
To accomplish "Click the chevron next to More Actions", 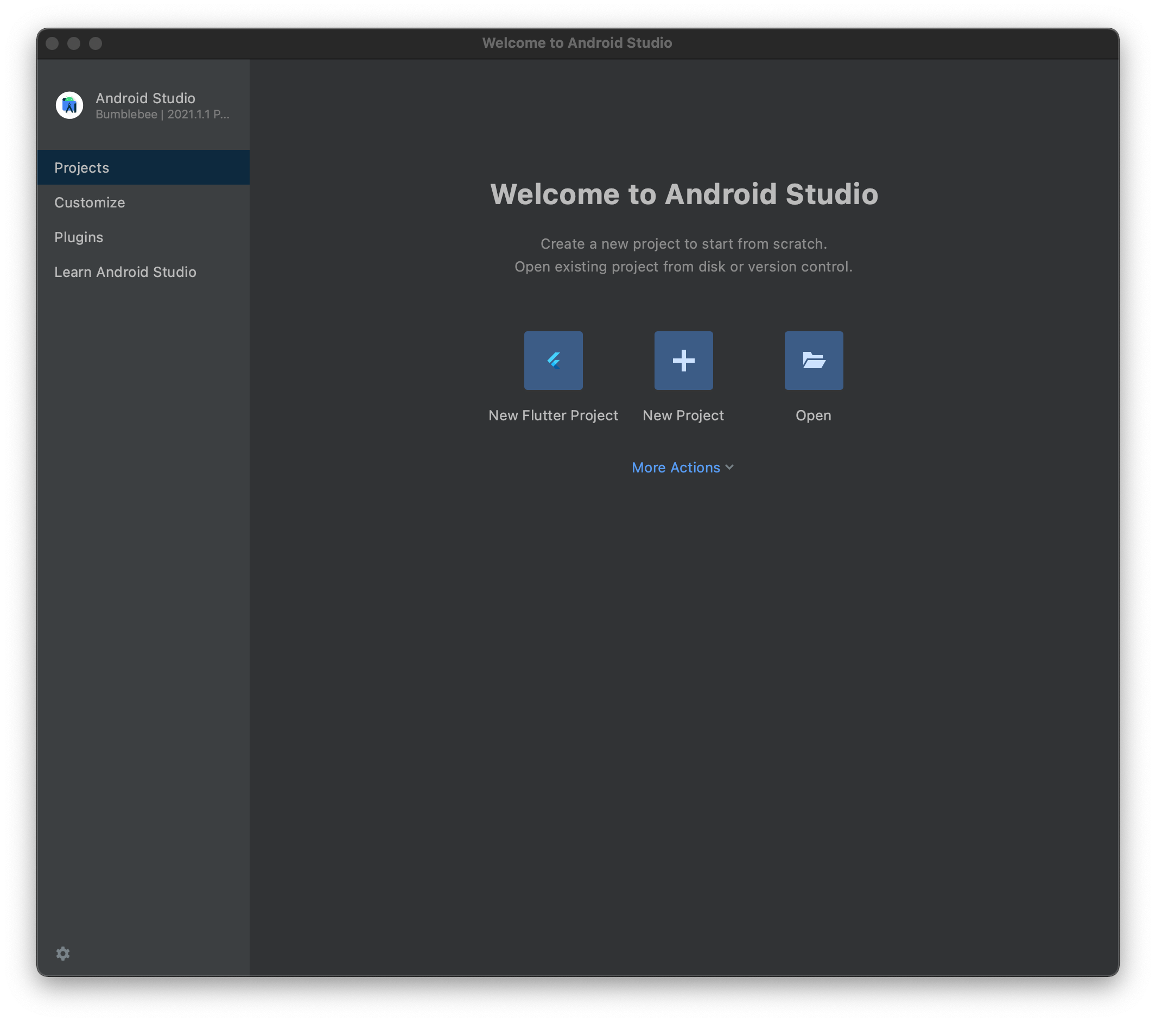I will [729, 468].
